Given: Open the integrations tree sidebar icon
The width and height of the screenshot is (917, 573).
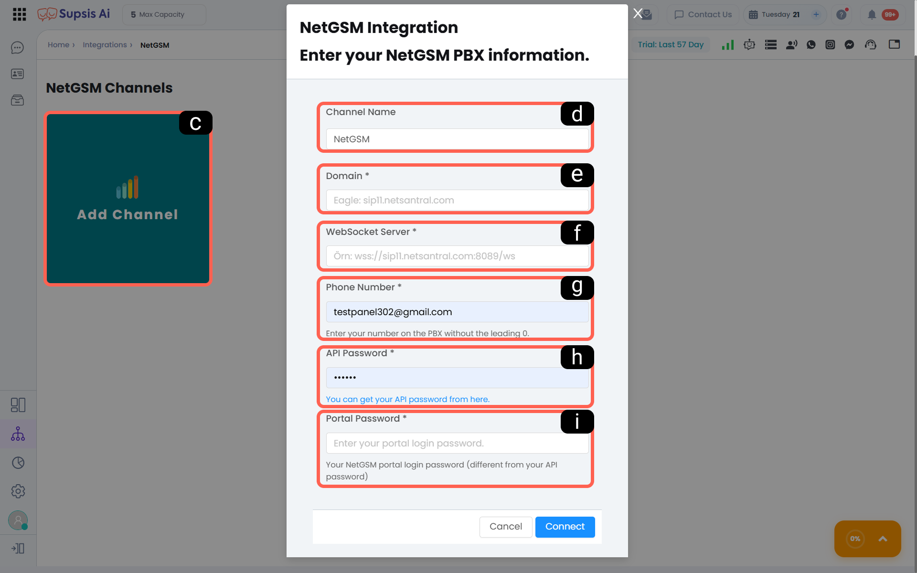Looking at the screenshot, I should 18,434.
